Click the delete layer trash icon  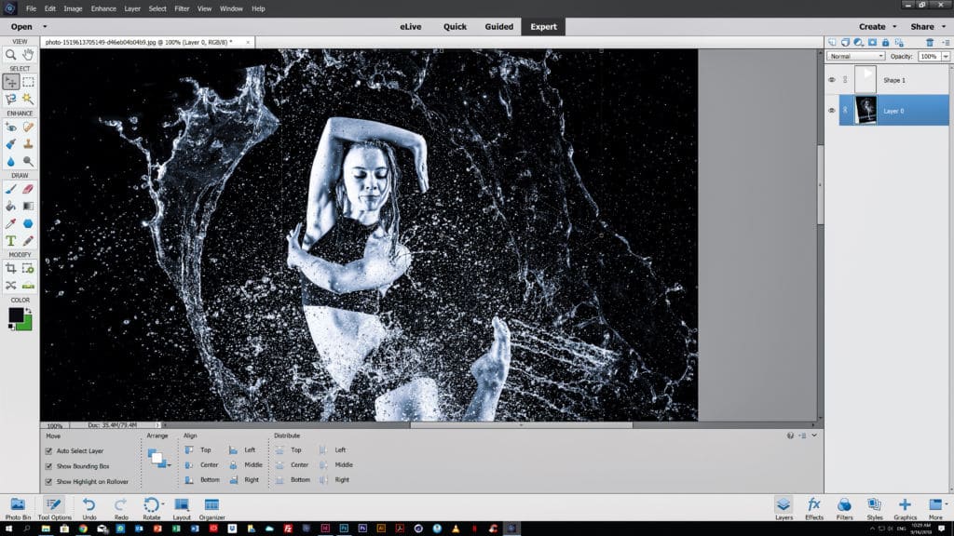(930, 43)
